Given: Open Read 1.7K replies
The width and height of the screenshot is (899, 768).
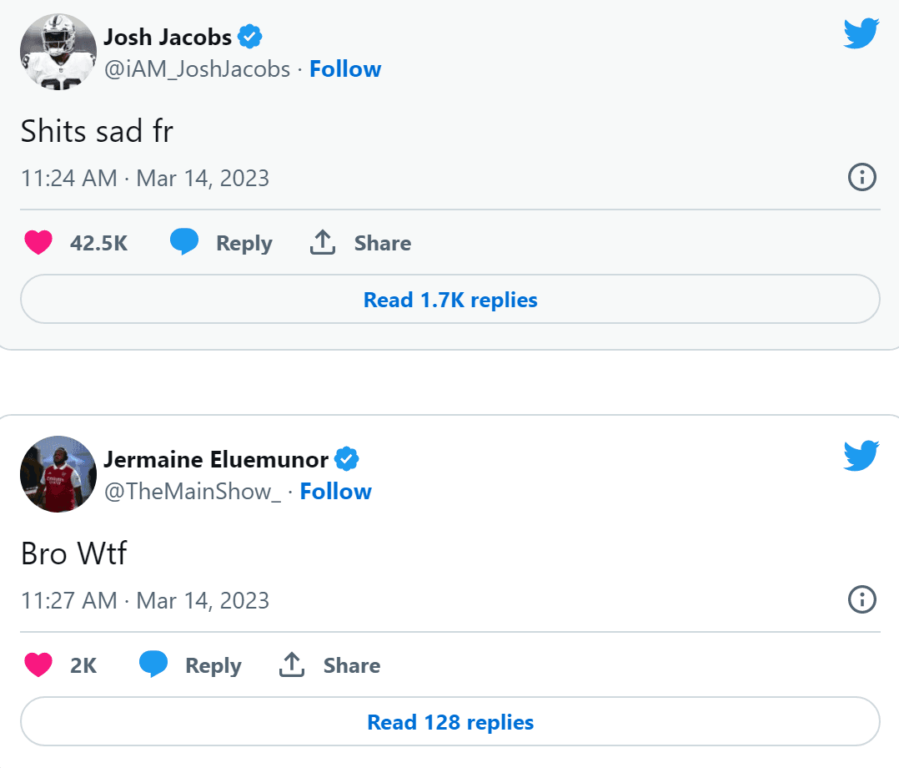Looking at the screenshot, I should (449, 300).
